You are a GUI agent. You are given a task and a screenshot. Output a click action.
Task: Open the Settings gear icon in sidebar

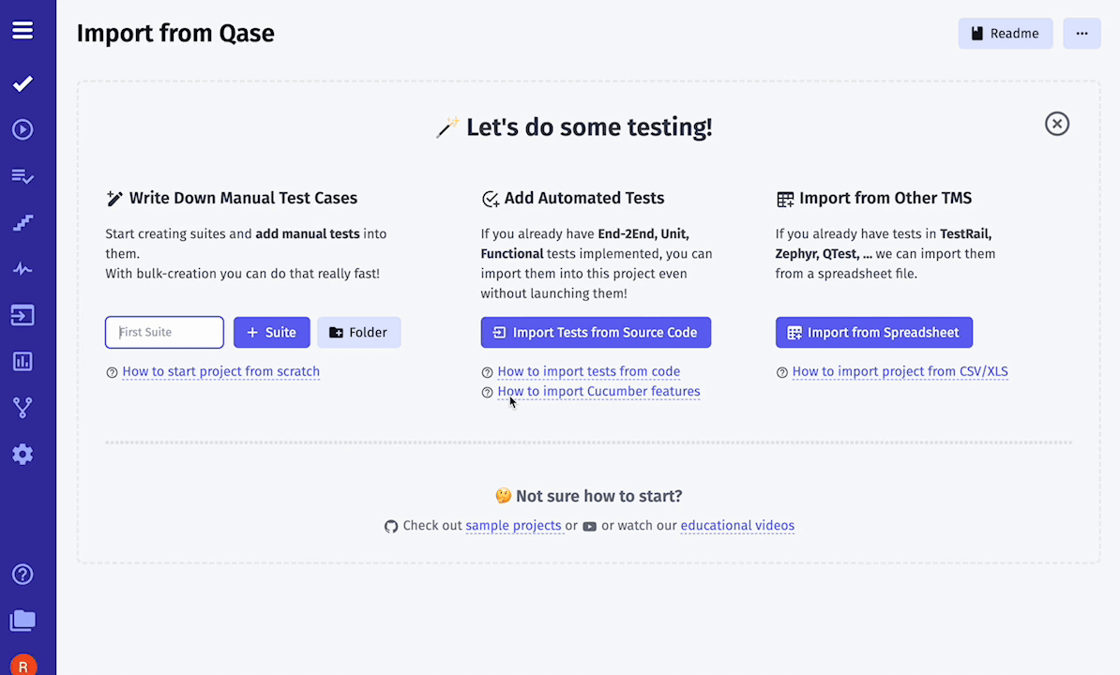point(23,454)
